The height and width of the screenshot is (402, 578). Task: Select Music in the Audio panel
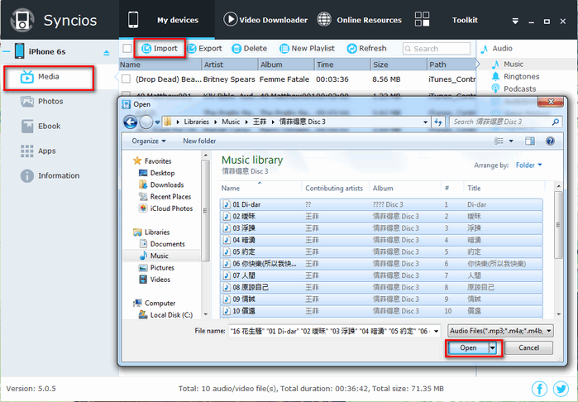(x=514, y=65)
